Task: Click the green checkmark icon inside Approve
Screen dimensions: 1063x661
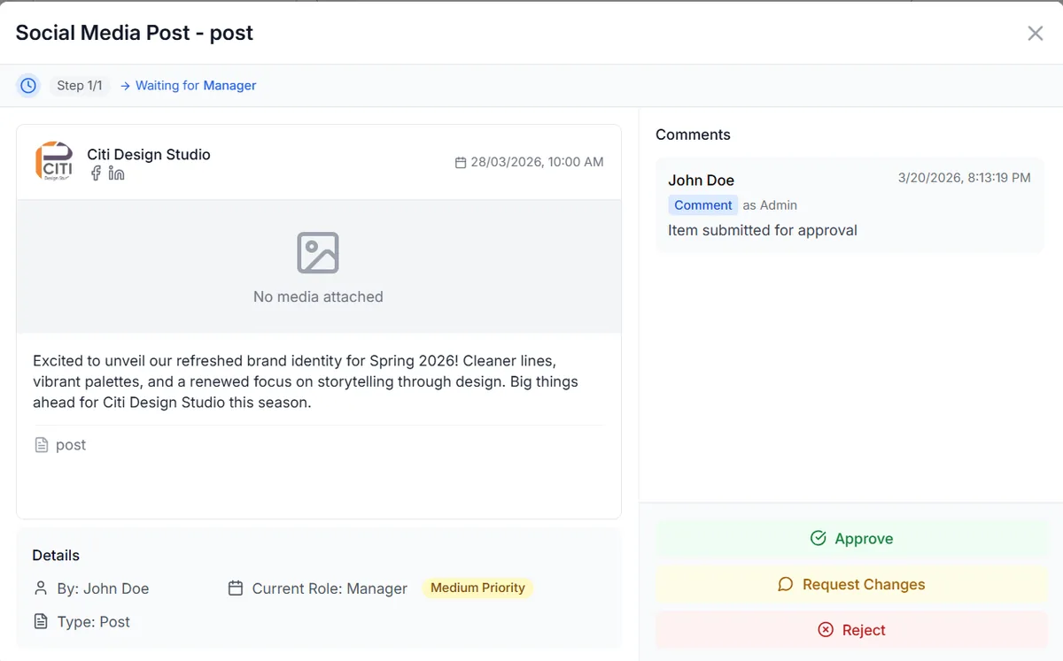Action: point(818,537)
